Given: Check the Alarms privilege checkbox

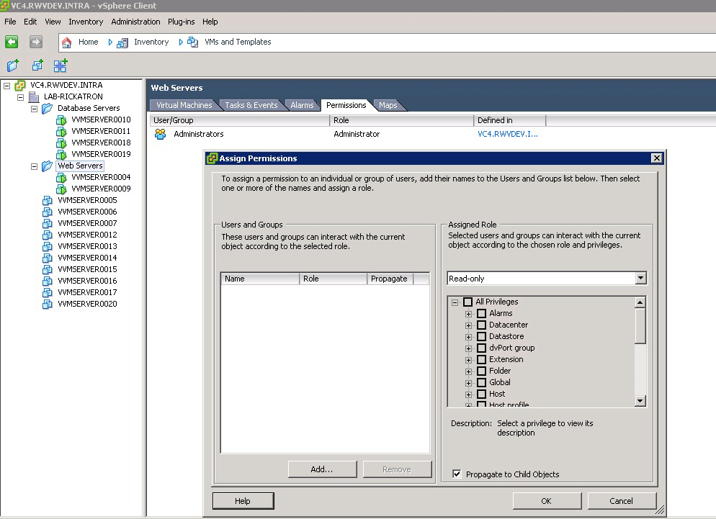Looking at the screenshot, I should (481, 313).
